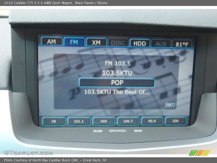Select the FM radio tab
The image size is (217, 163).
(x=74, y=42)
